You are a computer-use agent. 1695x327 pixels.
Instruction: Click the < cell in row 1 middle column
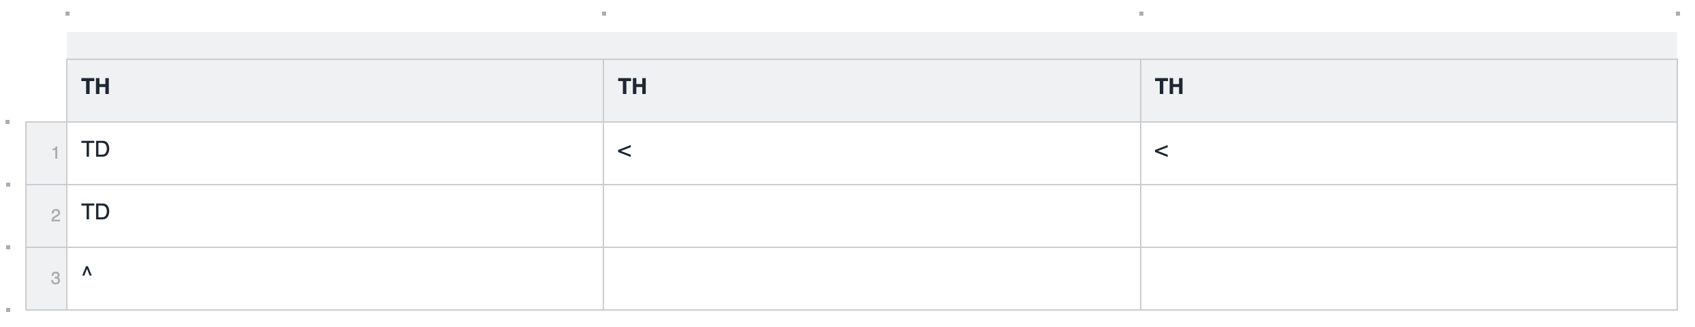[871, 153]
